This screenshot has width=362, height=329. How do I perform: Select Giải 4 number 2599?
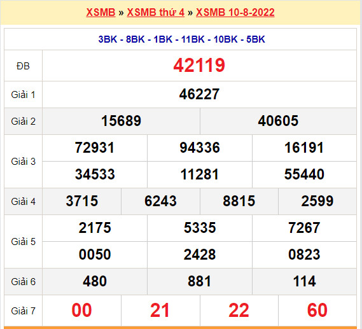[317, 201]
